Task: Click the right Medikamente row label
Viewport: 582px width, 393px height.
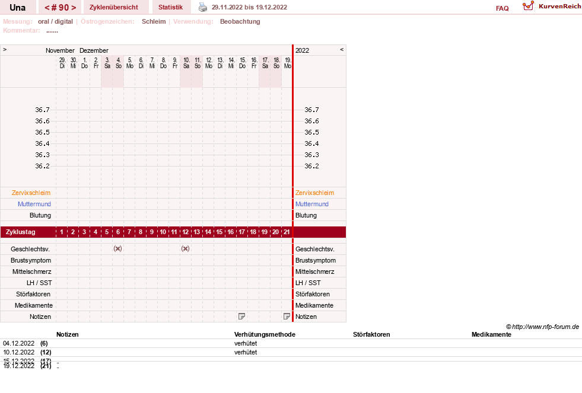Action: pyautogui.click(x=314, y=305)
